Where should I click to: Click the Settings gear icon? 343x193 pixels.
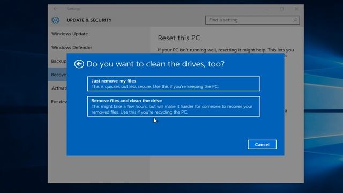click(x=56, y=20)
